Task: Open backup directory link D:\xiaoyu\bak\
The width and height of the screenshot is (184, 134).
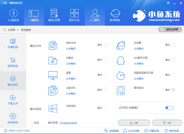Action: pos(69,123)
